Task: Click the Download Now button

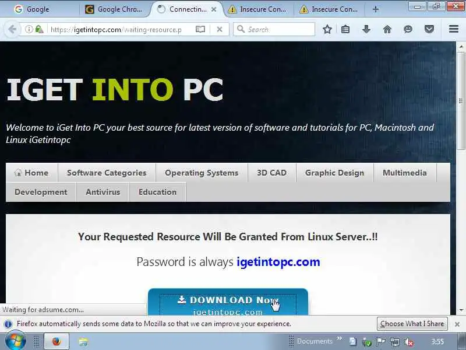Action: (x=228, y=302)
